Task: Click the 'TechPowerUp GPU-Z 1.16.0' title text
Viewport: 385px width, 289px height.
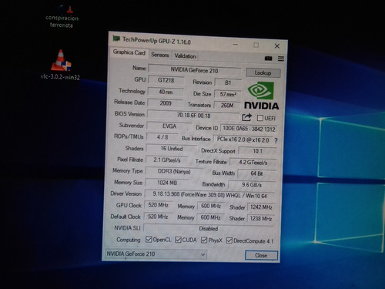Action: [156, 41]
